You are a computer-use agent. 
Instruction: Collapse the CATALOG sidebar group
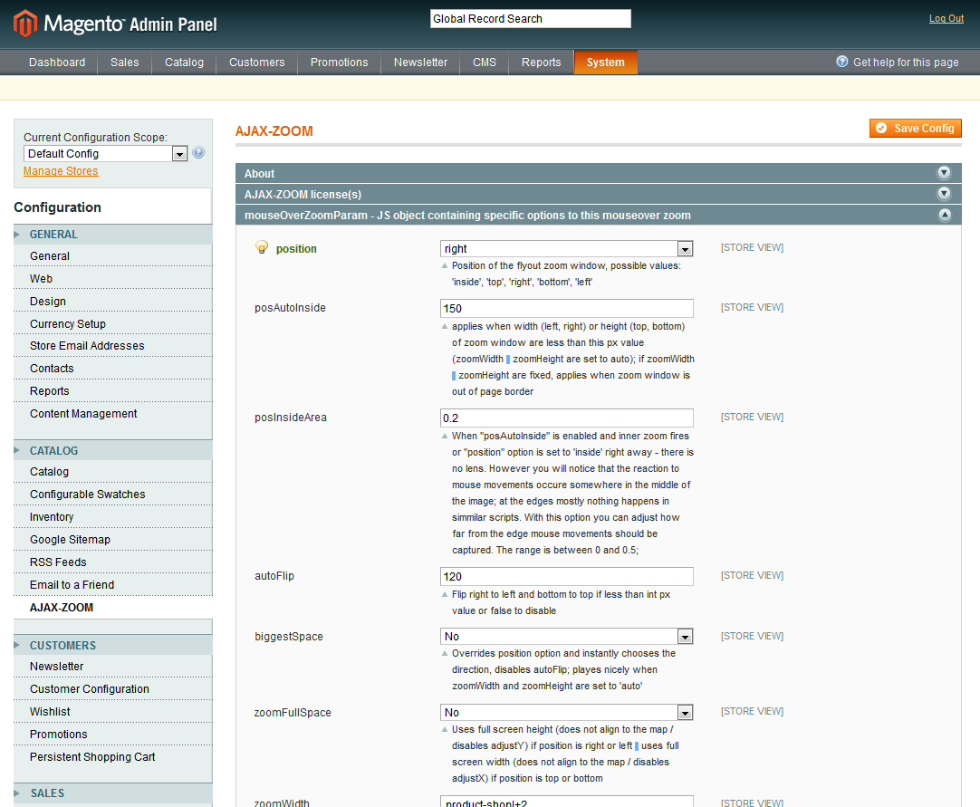[113, 451]
